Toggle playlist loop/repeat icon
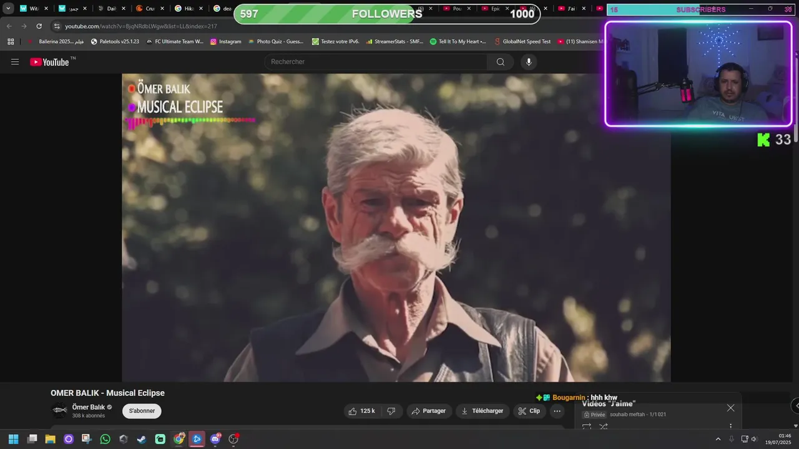 [x=587, y=427]
